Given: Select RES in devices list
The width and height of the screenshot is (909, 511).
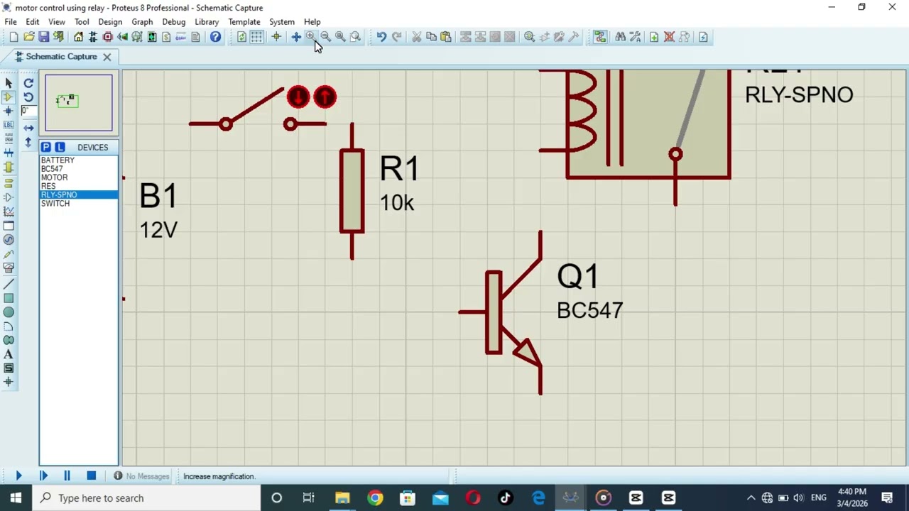Looking at the screenshot, I should (79, 186).
